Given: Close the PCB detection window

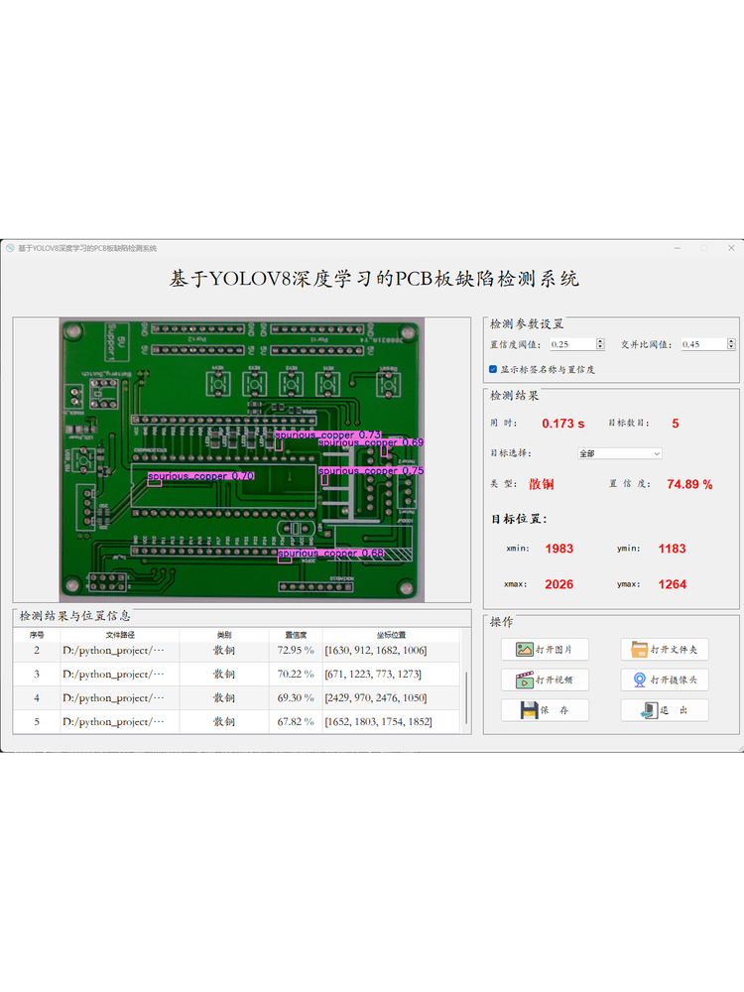Looking at the screenshot, I should (x=731, y=248).
